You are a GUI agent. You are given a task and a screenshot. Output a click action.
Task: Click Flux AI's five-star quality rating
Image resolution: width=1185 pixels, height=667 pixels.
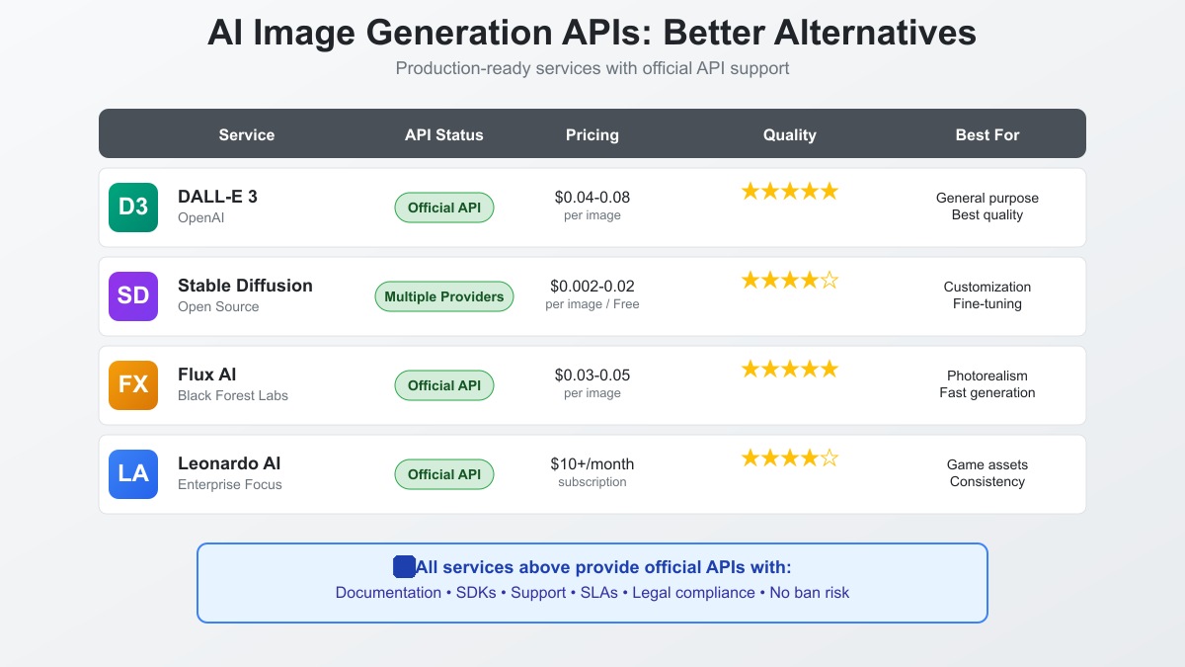[x=790, y=370]
